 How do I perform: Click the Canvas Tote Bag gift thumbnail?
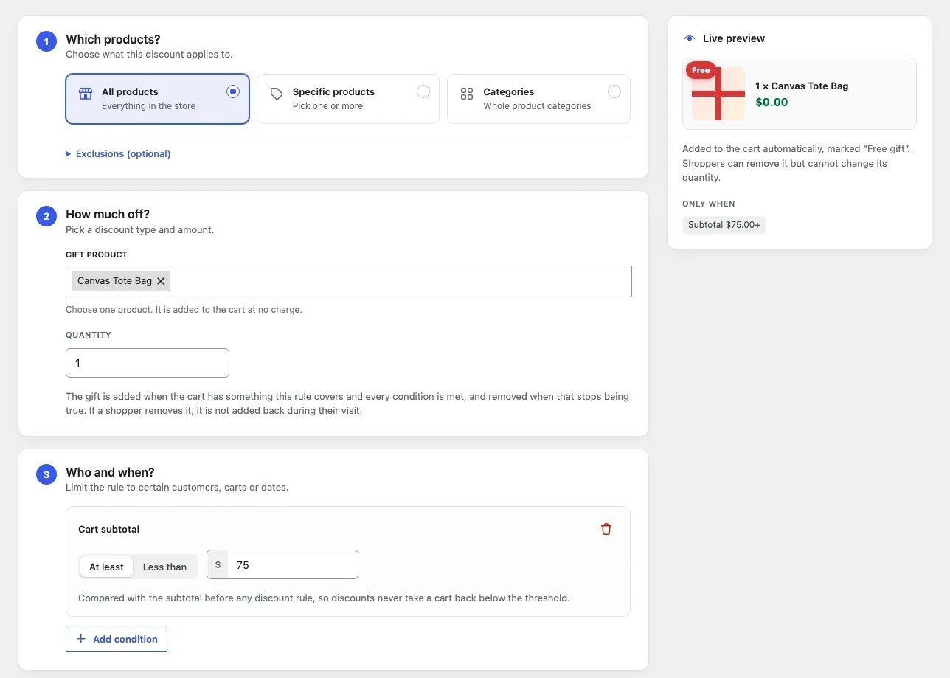(x=718, y=94)
